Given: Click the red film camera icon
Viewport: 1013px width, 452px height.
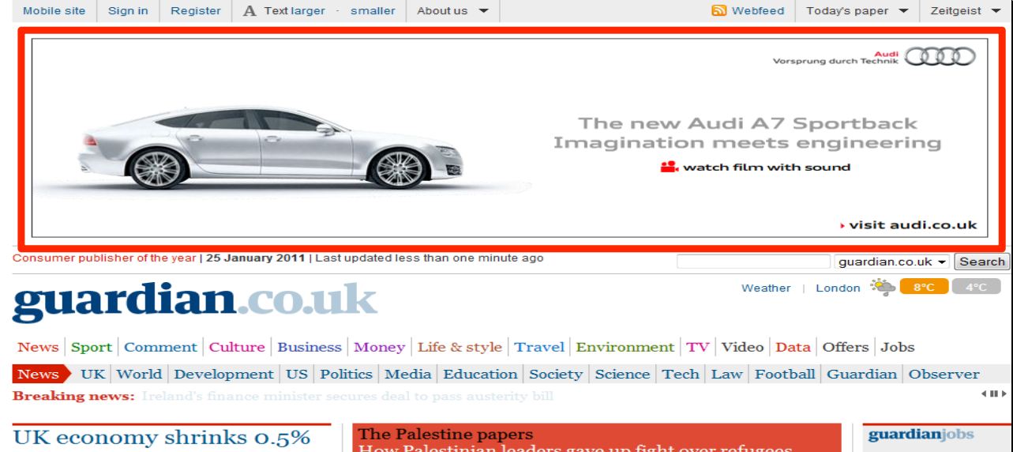Looking at the screenshot, I should [x=670, y=167].
